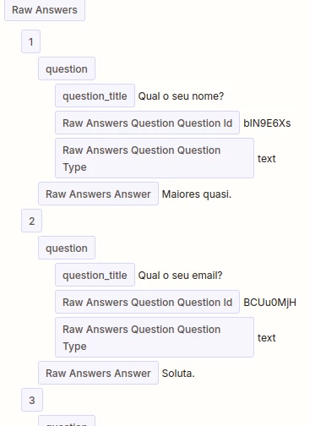This screenshot has height=426, width=310.
Task: Select item number 1 in the list
Action: (x=31, y=41)
